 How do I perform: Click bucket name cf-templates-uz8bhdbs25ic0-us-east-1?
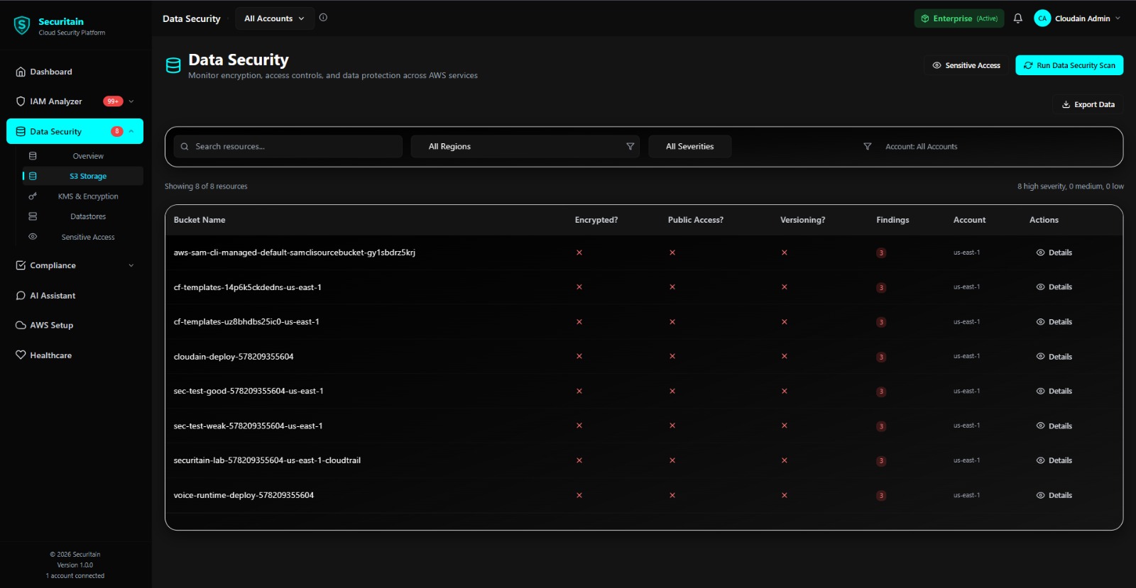pos(246,322)
